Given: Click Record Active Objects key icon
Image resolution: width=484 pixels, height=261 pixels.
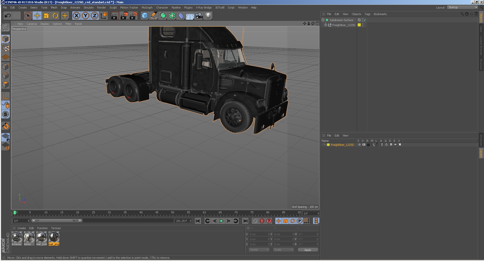Looking at the screenshot, I should click(255, 221).
